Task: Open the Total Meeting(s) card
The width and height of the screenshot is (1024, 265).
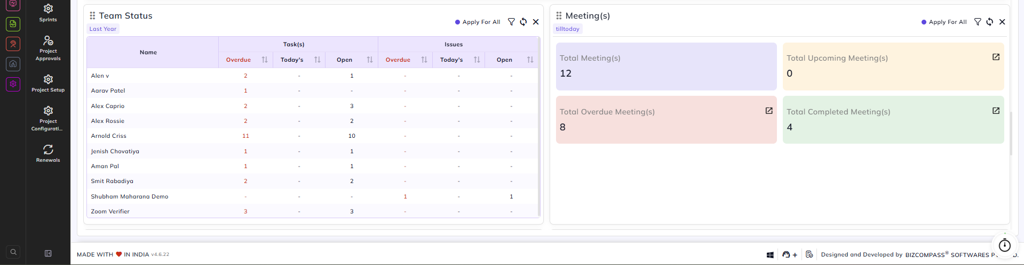Action: click(666, 67)
